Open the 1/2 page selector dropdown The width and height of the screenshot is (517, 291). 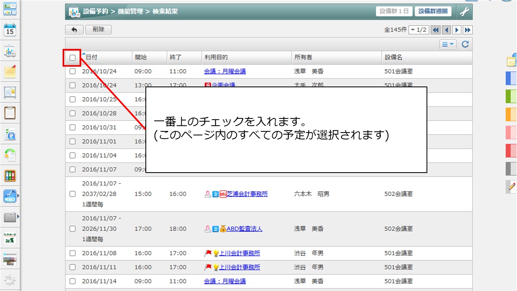pos(418,30)
